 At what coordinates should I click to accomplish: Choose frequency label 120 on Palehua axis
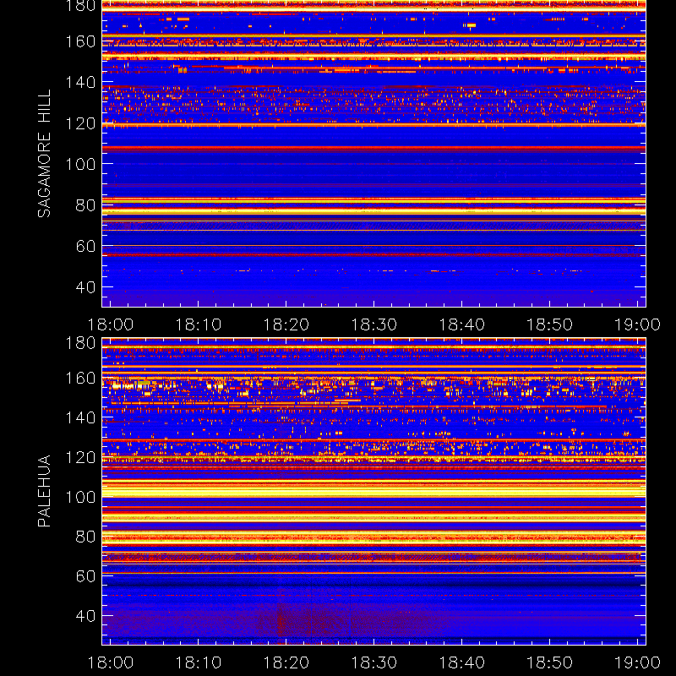click(x=80, y=457)
